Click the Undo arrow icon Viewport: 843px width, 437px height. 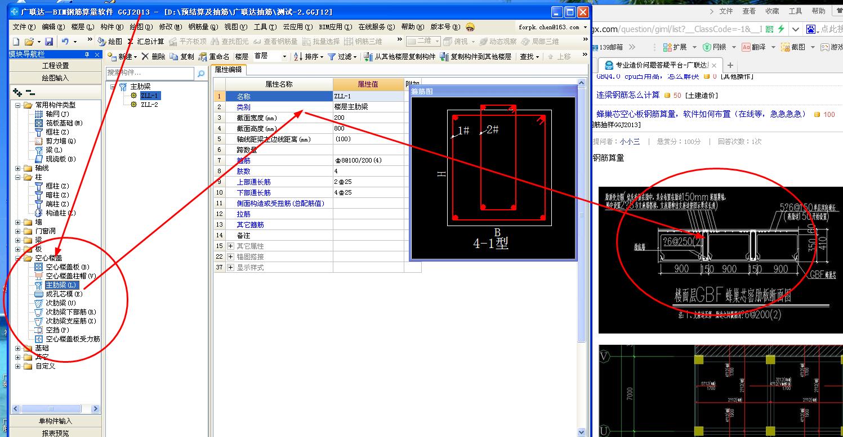(x=65, y=42)
